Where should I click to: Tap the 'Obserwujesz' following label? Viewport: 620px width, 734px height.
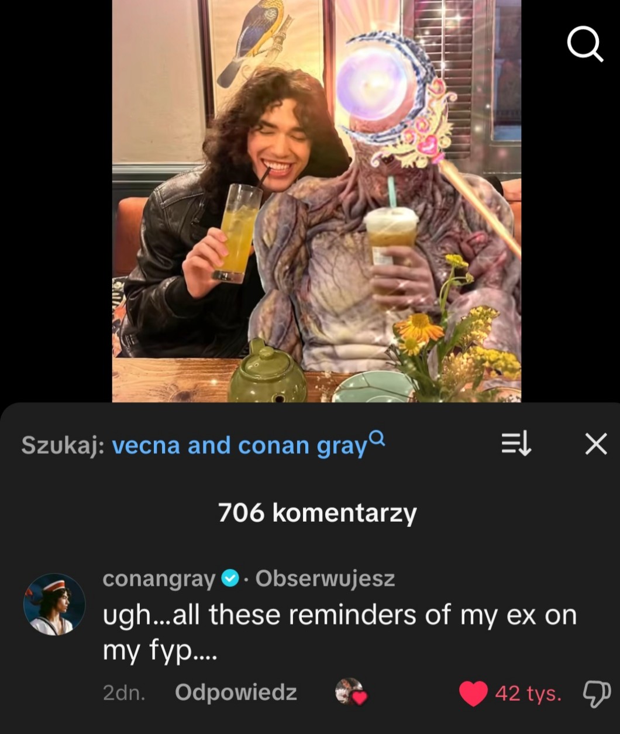pyautogui.click(x=325, y=578)
